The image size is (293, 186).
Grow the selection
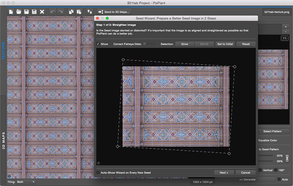pyautogui.click(x=184, y=44)
